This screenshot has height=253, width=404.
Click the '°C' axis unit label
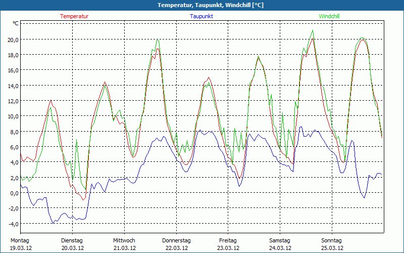pyautogui.click(x=16, y=23)
